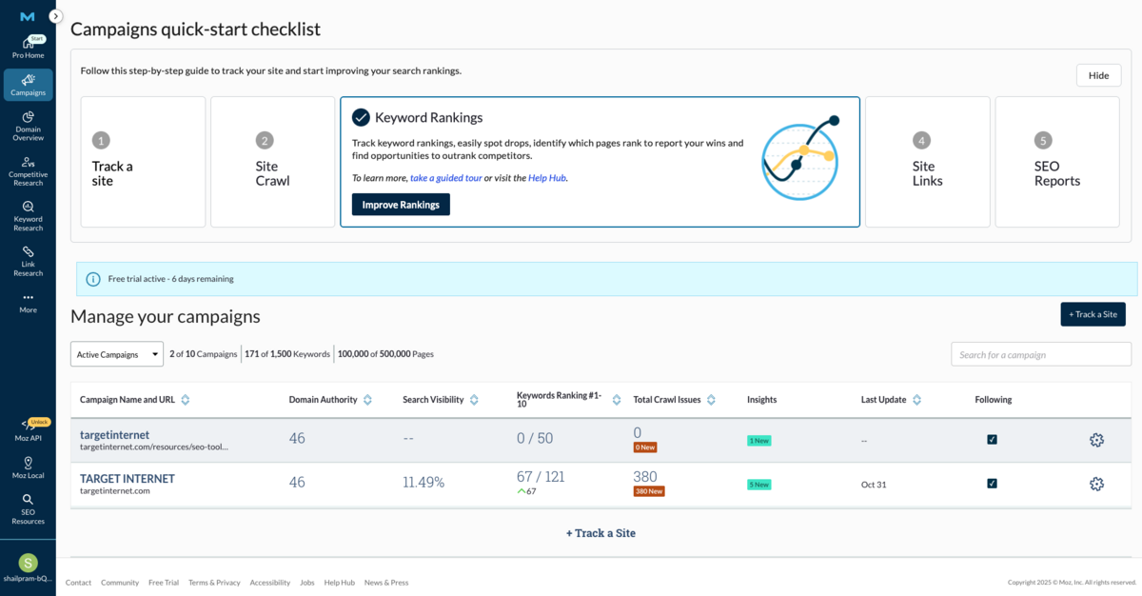Click the Search for a campaign field
1142x596 pixels.
pyautogui.click(x=1041, y=354)
